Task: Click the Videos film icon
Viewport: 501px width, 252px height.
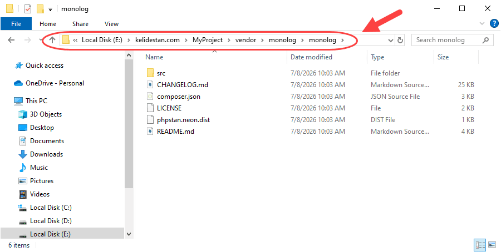Action: [x=23, y=194]
